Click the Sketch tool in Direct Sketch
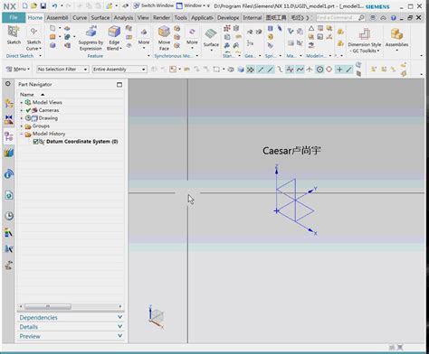The height and width of the screenshot is (354, 429). (x=14, y=35)
